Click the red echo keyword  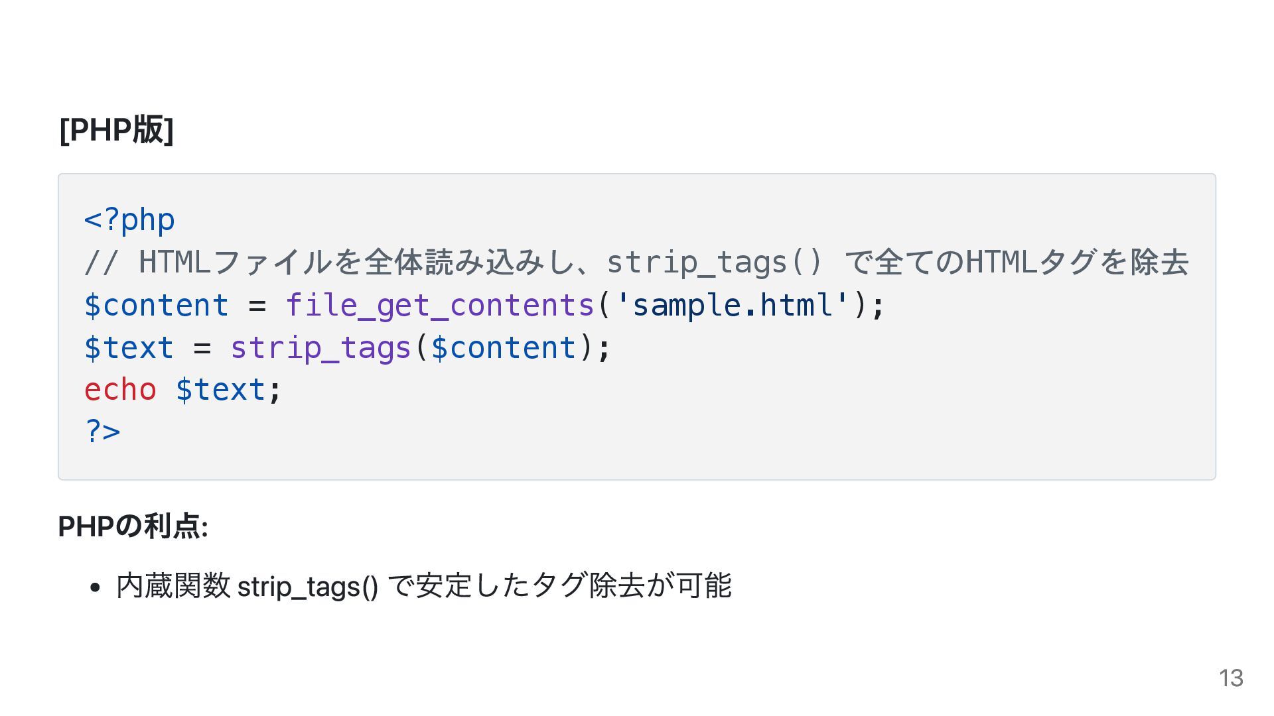tap(120, 390)
